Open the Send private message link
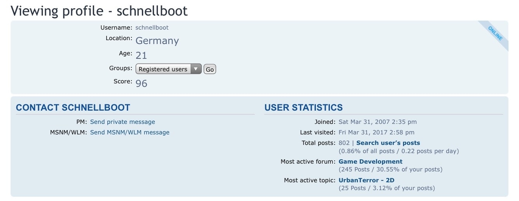Image resolution: width=519 pixels, height=201 pixels. [x=123, y=122]
